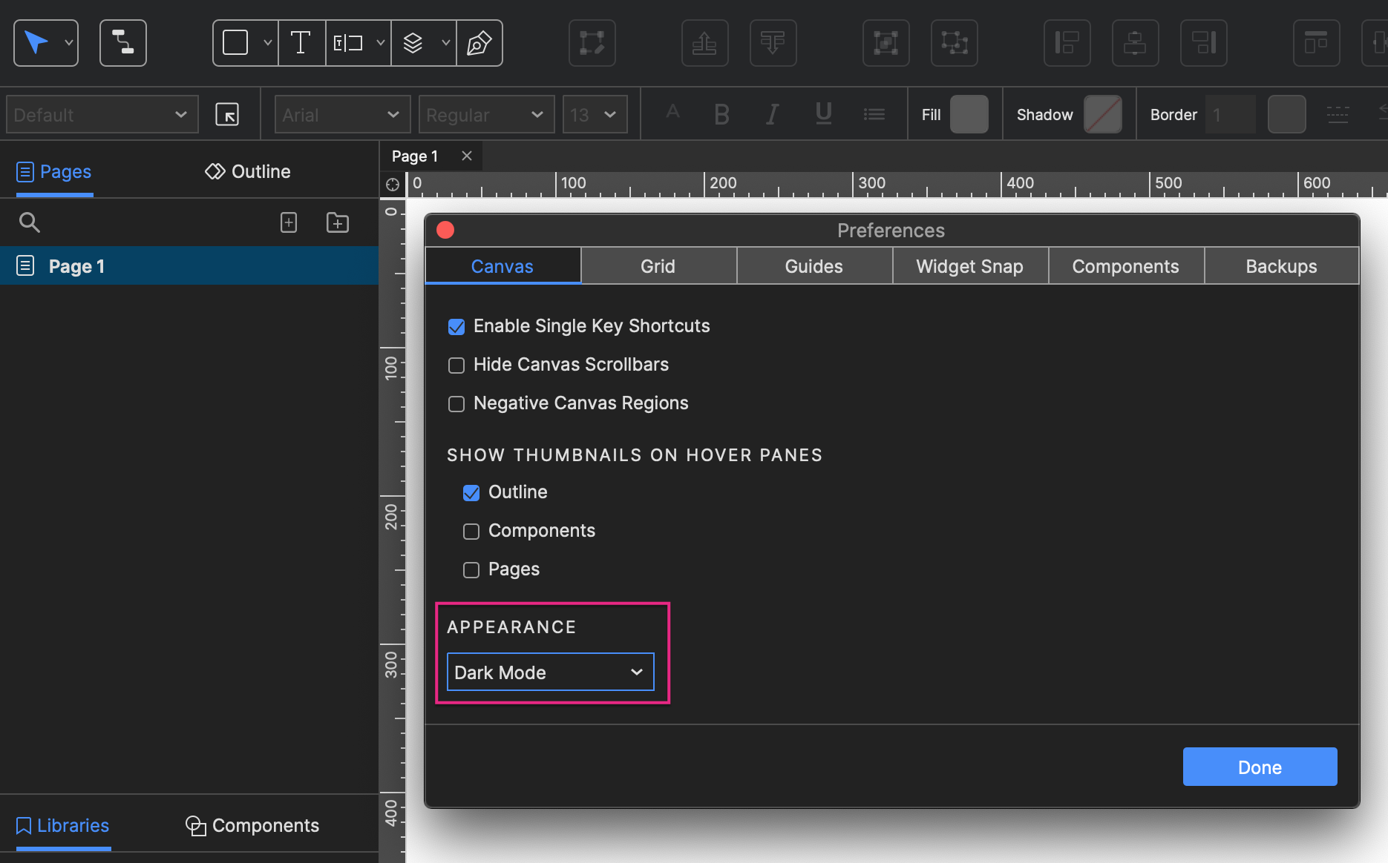1388x863 pixels.
Task: Open the Dark Mode appearance dropdown
Action: click(551, 672)
